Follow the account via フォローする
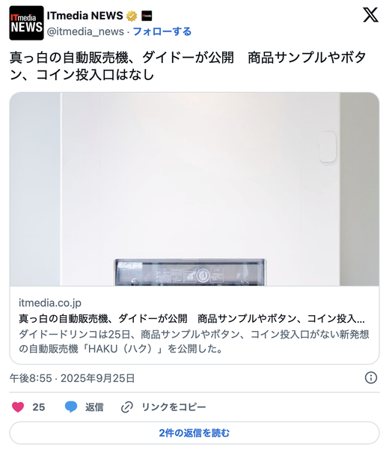Viewport: 389px width, 453px height. [162, 31]
